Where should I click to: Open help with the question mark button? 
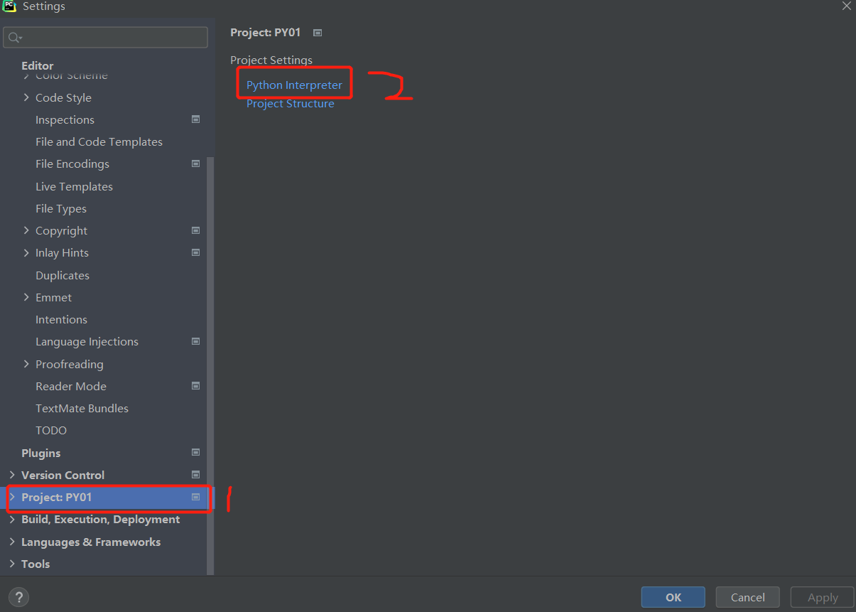pos(18,597)
